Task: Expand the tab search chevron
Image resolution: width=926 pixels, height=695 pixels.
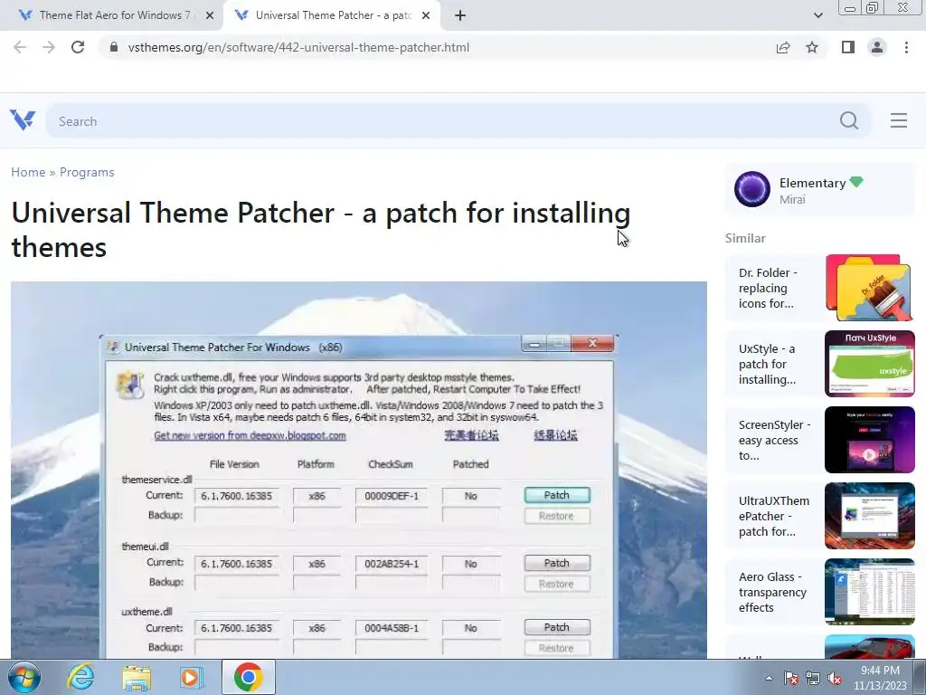Action: click(x=817, y=15)
